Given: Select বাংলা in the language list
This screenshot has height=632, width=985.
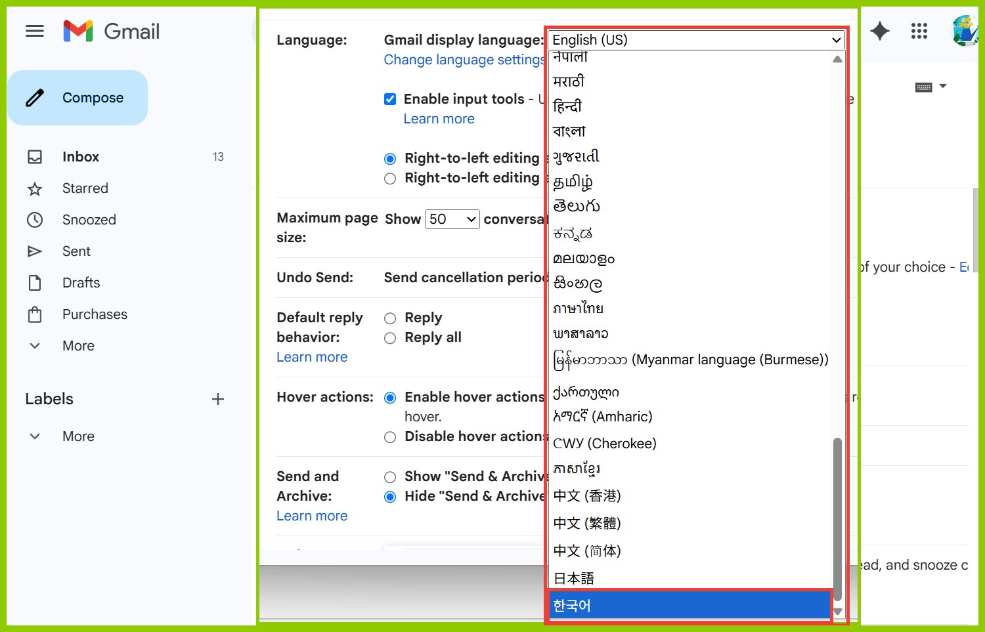Looking at the screenshot, I should (x=689, y=131).
